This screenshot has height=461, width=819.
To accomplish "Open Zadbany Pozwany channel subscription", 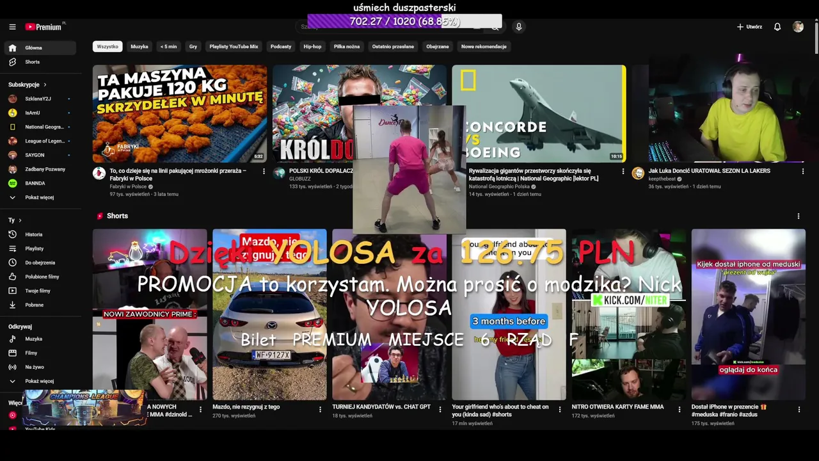I will (40, 169).
